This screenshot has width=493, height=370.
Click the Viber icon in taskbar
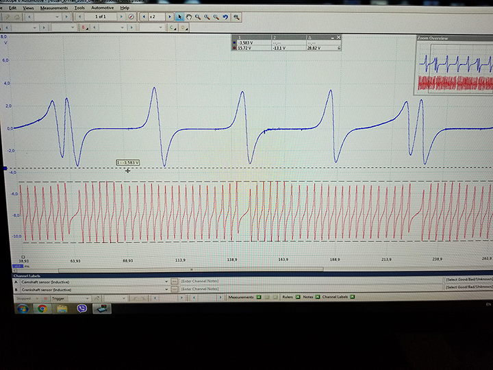82,309
